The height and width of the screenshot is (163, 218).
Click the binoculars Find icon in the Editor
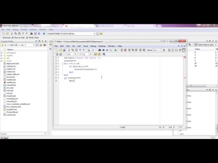tap(99, 50)
